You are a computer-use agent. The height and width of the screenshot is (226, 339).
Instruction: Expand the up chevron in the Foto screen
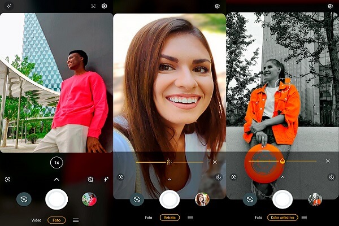[56, 179]
